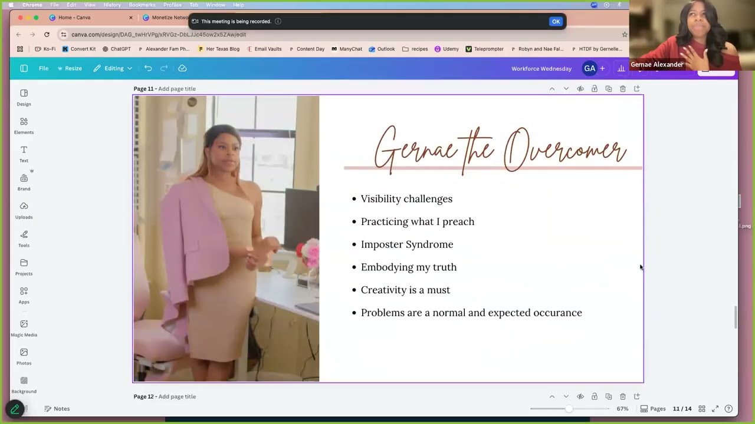The image size is (755, 424).
Task: Delete Page 11 with trash icon
Action: (623, 89)
